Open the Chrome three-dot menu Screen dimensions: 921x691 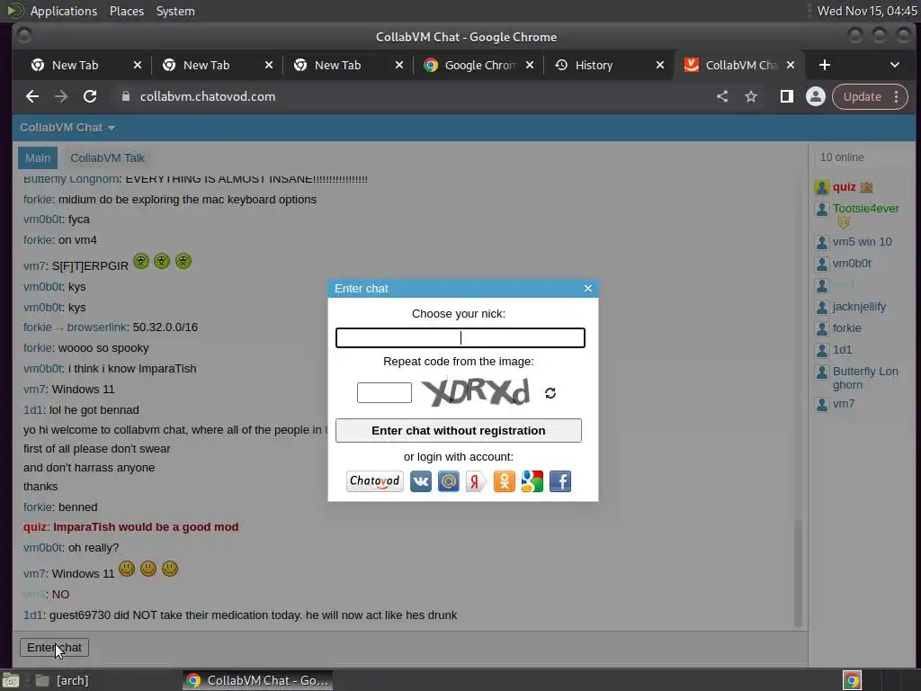tap(897, 96)
